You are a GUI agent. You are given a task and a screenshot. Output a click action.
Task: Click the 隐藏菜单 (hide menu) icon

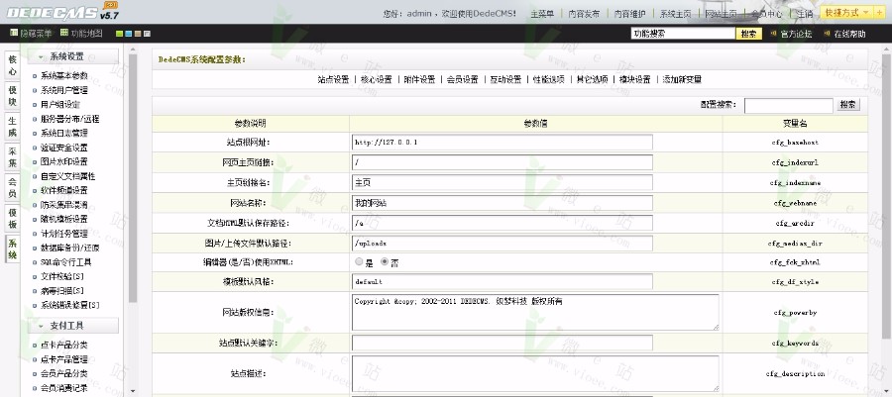pos(14,33)
